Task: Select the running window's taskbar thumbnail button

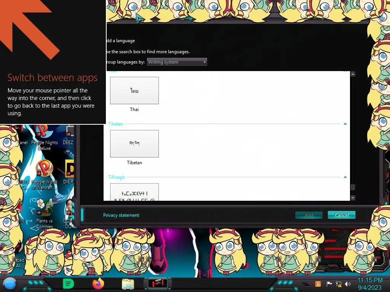Action: 158,284
